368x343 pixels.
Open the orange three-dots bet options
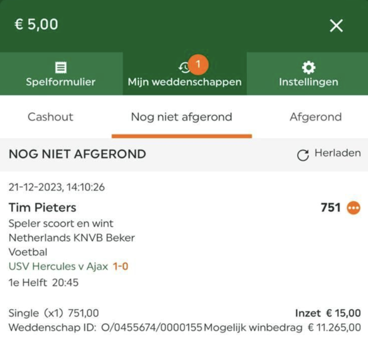pos(353,207)
